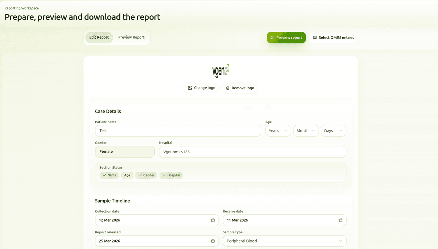Screen dimensions: 438x249
Task: Enable the Age section status chip
Action: (127, 175)
